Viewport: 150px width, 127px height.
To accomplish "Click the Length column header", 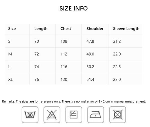I will pos(41,29).
